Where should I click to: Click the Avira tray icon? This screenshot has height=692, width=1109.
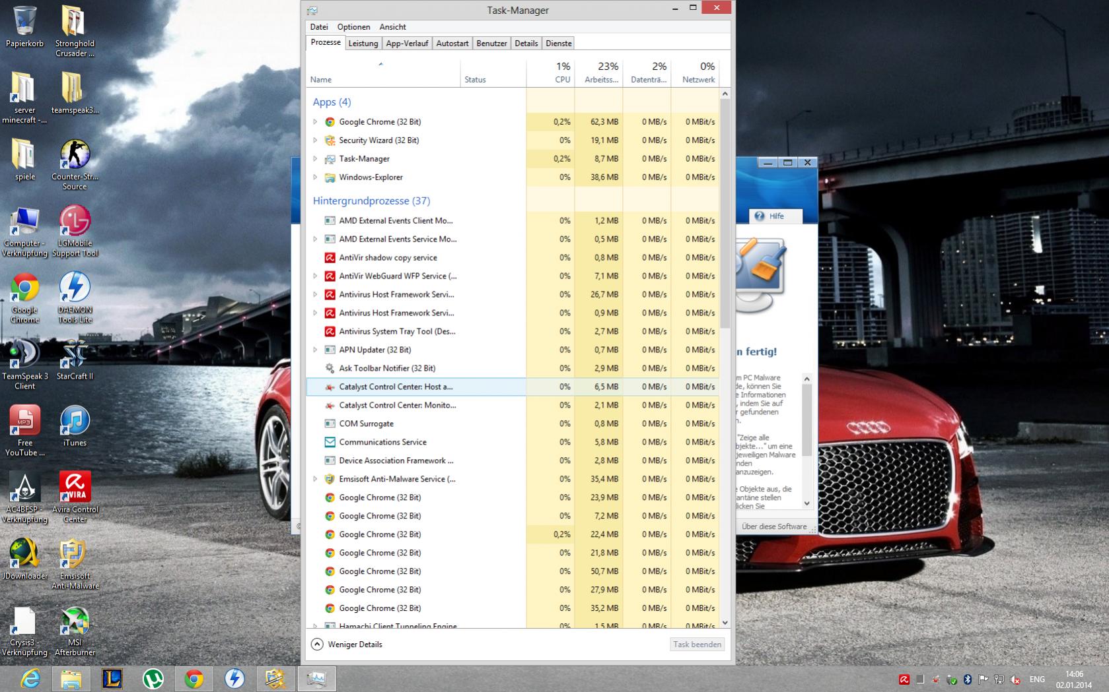point(904,679)
